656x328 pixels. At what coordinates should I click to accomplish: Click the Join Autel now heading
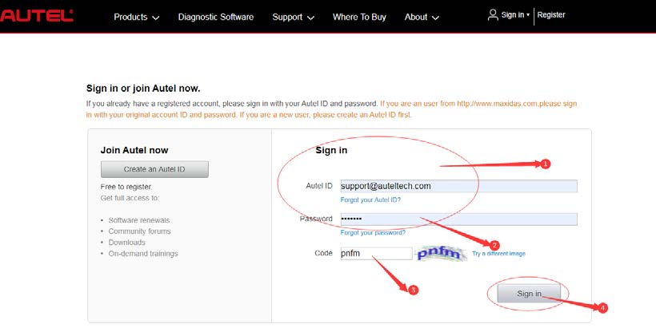click(x=134, y=150)
